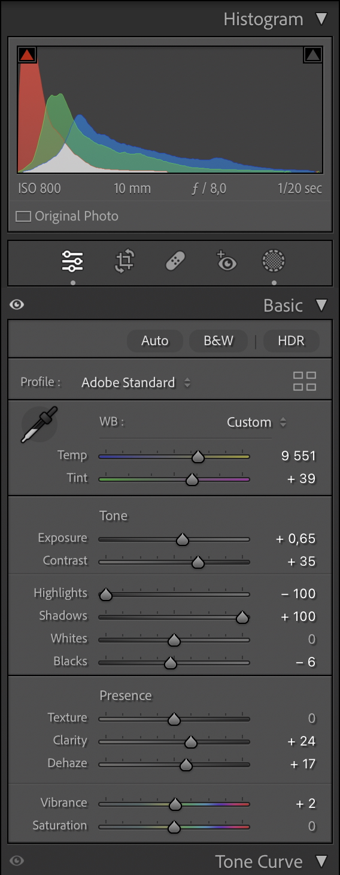Open the Adobe Standard profile dropdown

coord(136,382)
